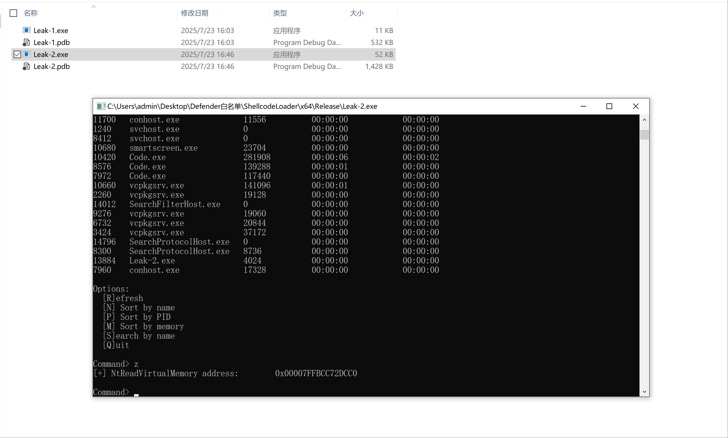Sort files by 名称 column header
The image size is (728, 438).
31,13
